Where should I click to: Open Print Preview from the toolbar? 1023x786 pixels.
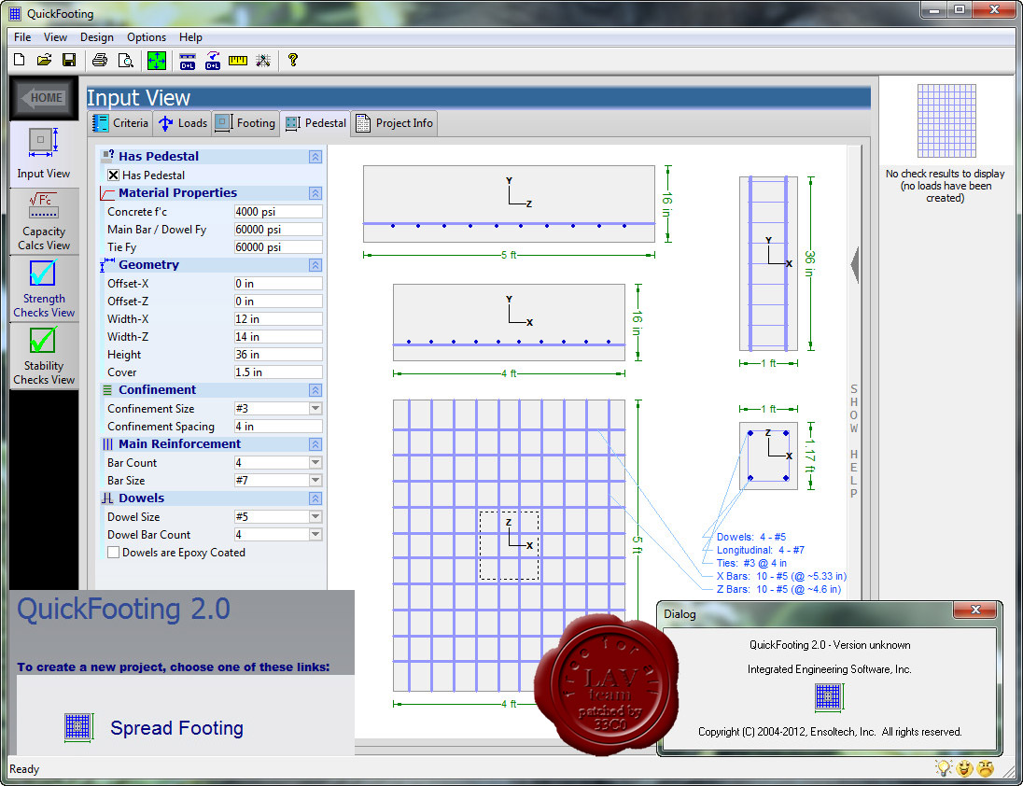(125, 60)
